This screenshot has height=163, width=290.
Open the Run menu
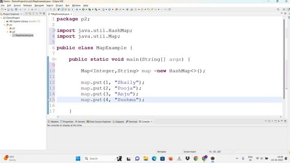(68, 5)
